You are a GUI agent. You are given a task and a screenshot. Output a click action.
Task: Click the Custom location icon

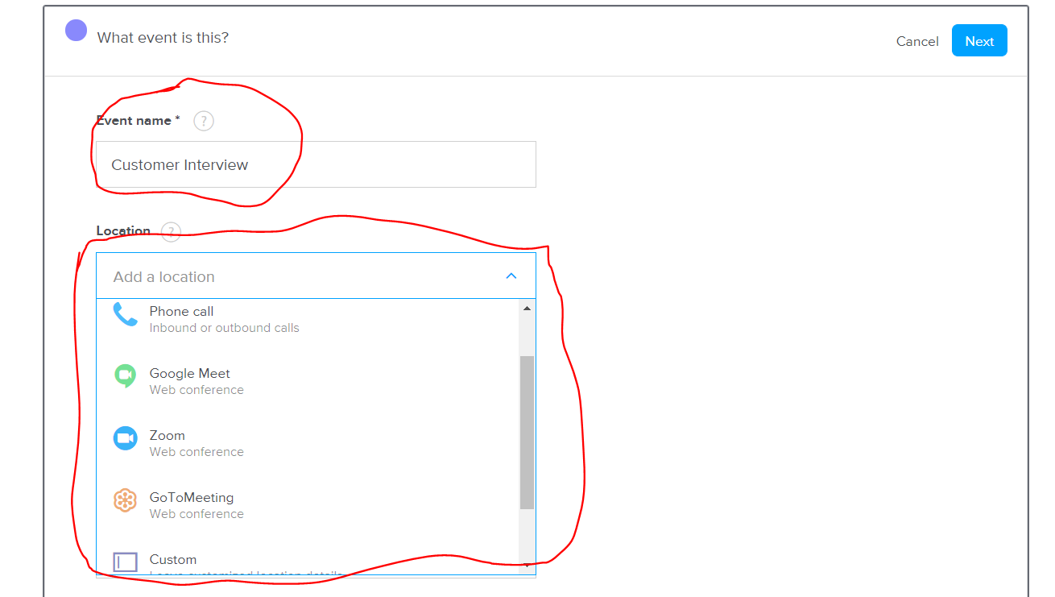tap(125, 562)
